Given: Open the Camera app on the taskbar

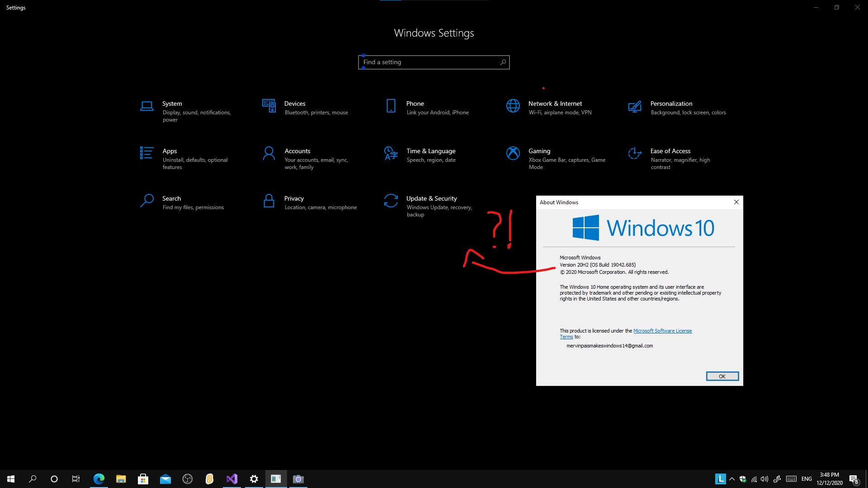Looking at the screenshot, I should (x=298, y=479).
